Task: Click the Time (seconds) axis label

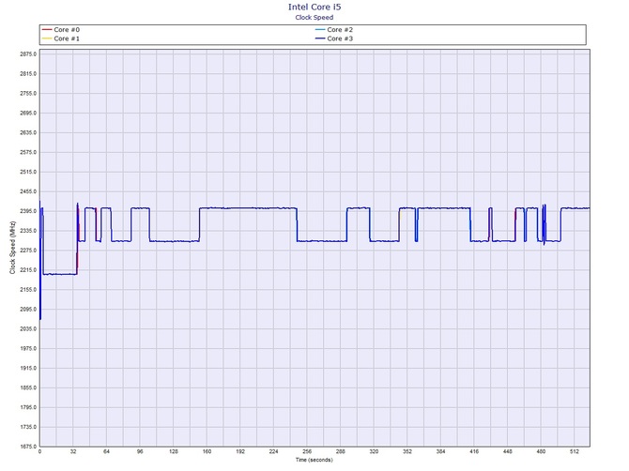Action: (x=314, y=460)
